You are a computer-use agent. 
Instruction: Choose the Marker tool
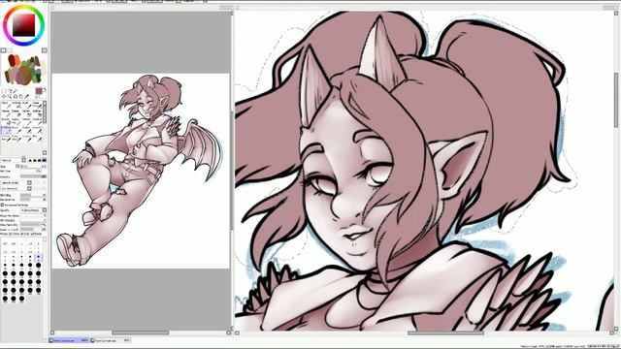(6, 113)
